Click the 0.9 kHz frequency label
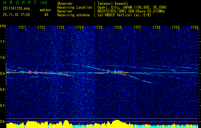The height and width of the screenshot is (128, 201). [x=3, y=74]
